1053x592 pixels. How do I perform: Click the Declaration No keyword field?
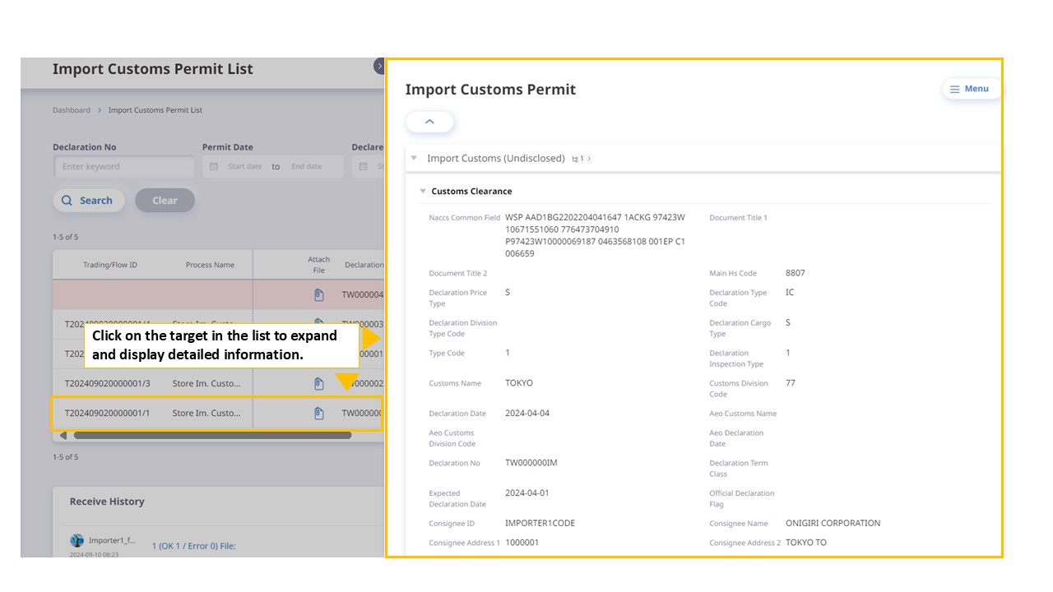pos(124,166)
